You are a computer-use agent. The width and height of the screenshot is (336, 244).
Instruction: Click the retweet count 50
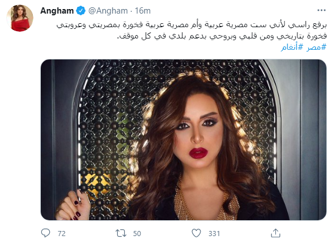[x=137, y=233]
